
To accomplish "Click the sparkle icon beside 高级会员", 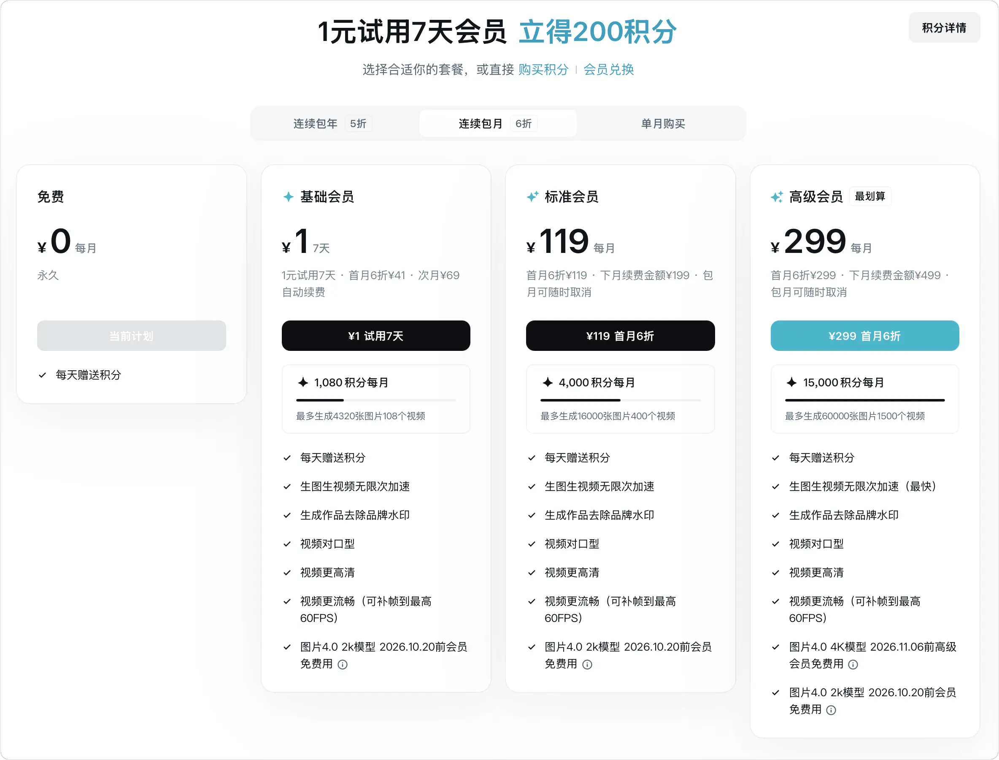I will pos(777,197).
